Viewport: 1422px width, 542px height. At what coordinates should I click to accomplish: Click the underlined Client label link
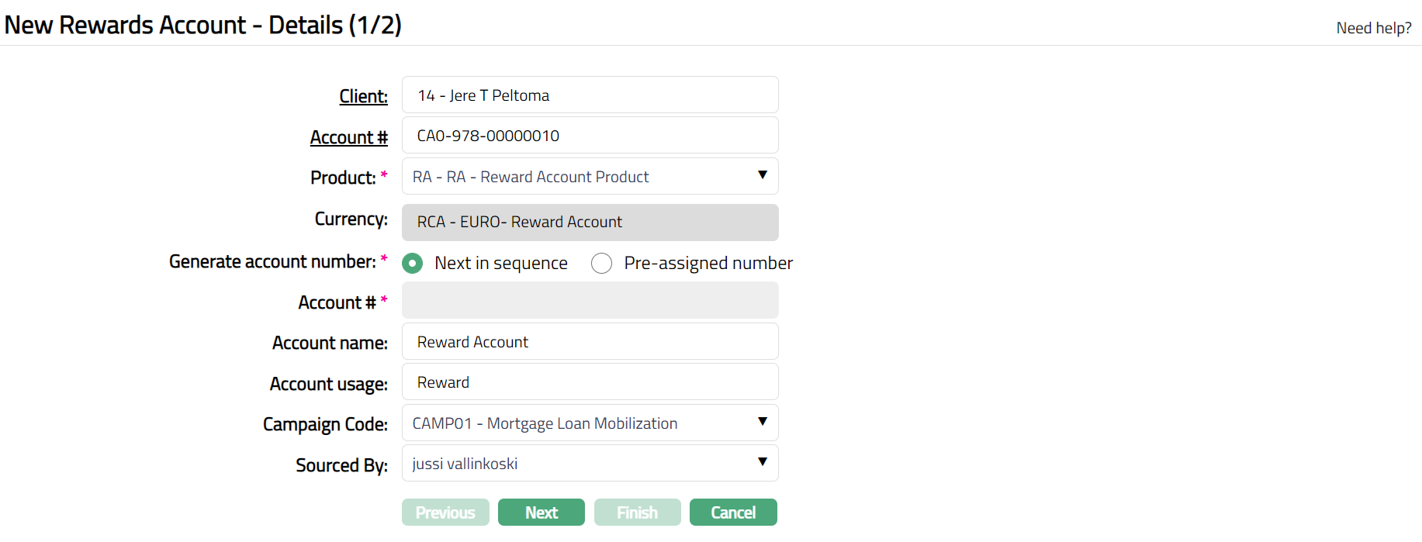[x=363, y=96]
